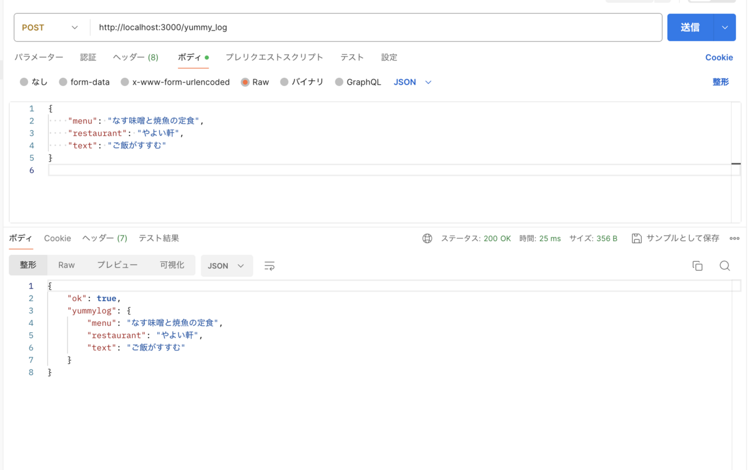Click the copy response icon
Image resolution: width=749 pixels, height=470 pixels.
698,266
